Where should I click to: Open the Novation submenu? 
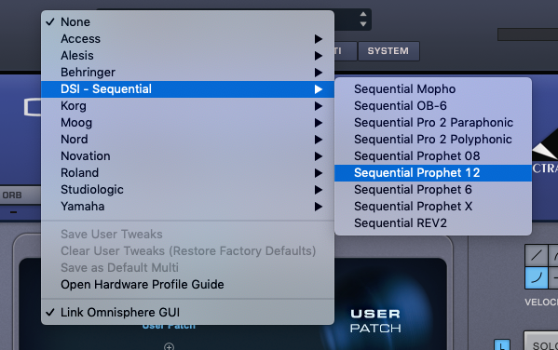tap(187, 156)
